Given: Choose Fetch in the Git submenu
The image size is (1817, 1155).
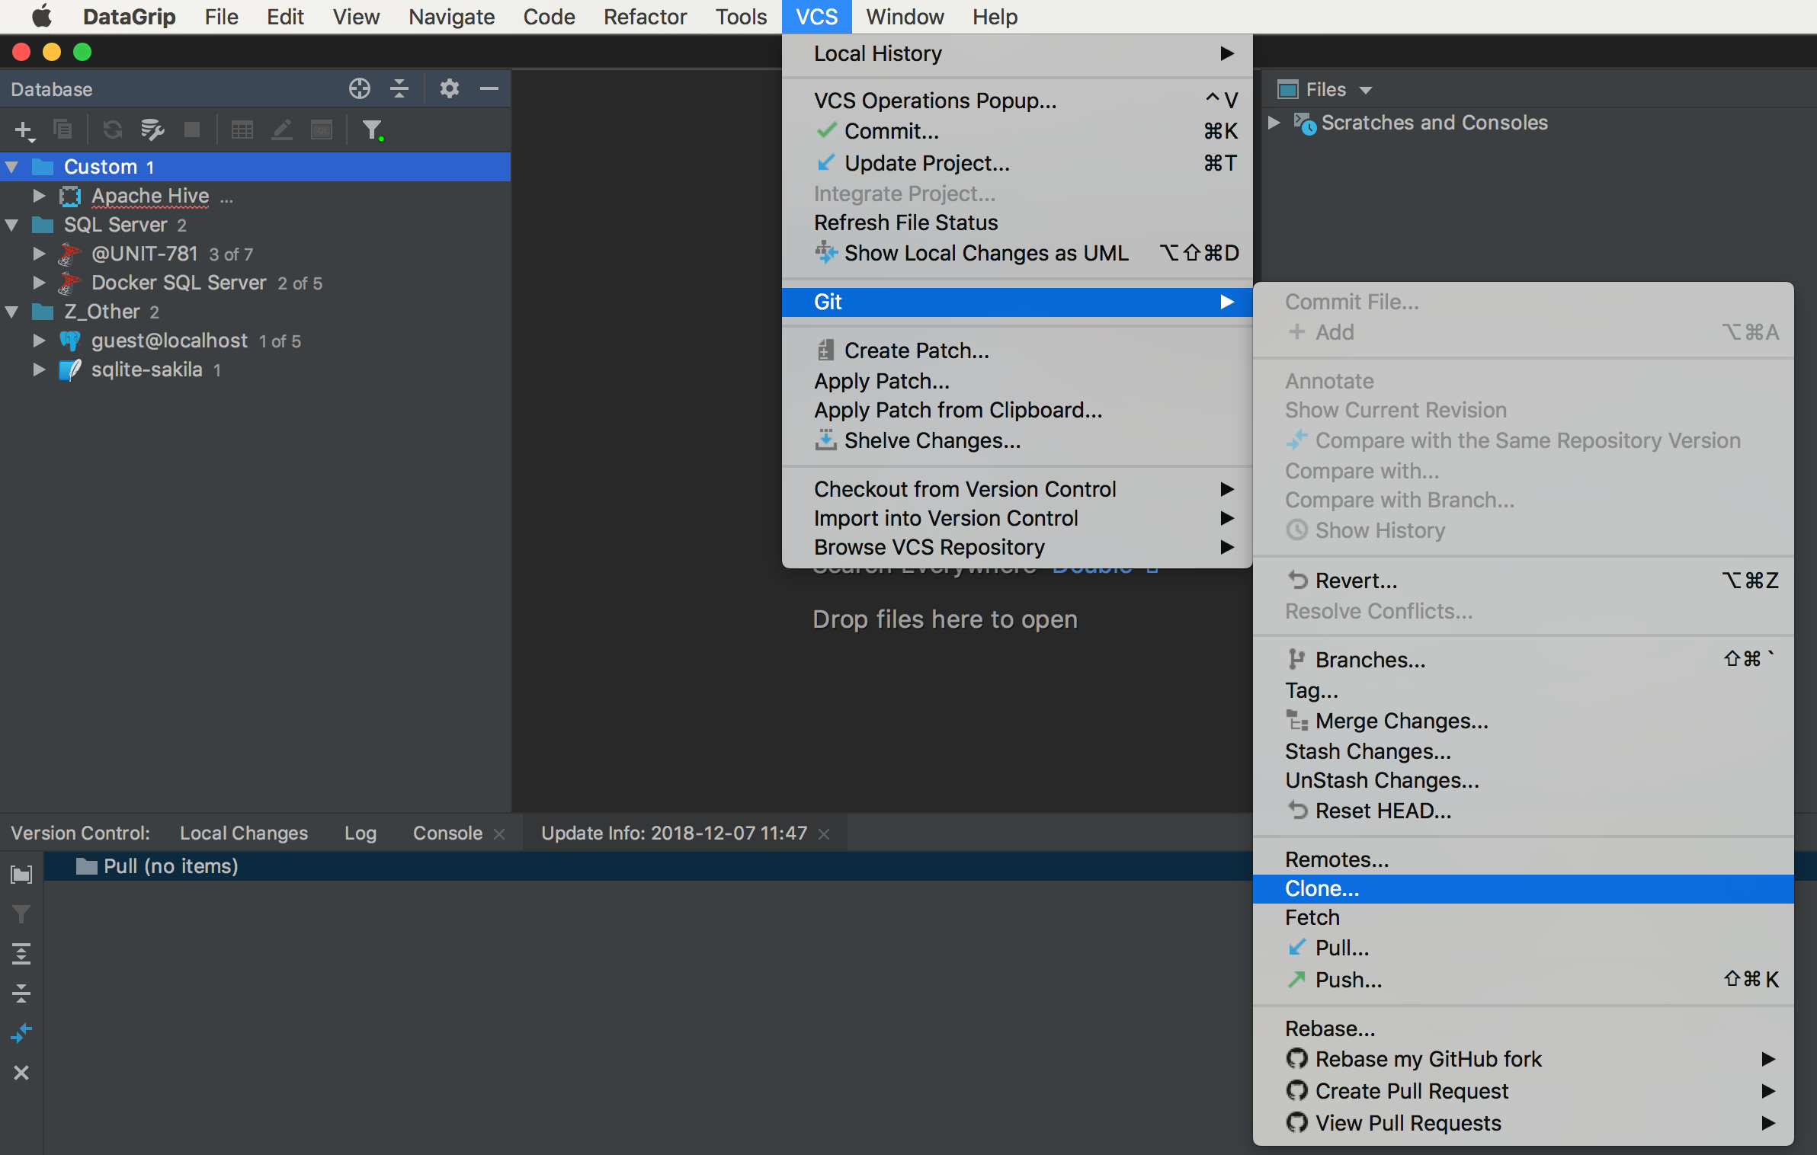Looking at the screenshot, I should click(x=1523, y=917).
